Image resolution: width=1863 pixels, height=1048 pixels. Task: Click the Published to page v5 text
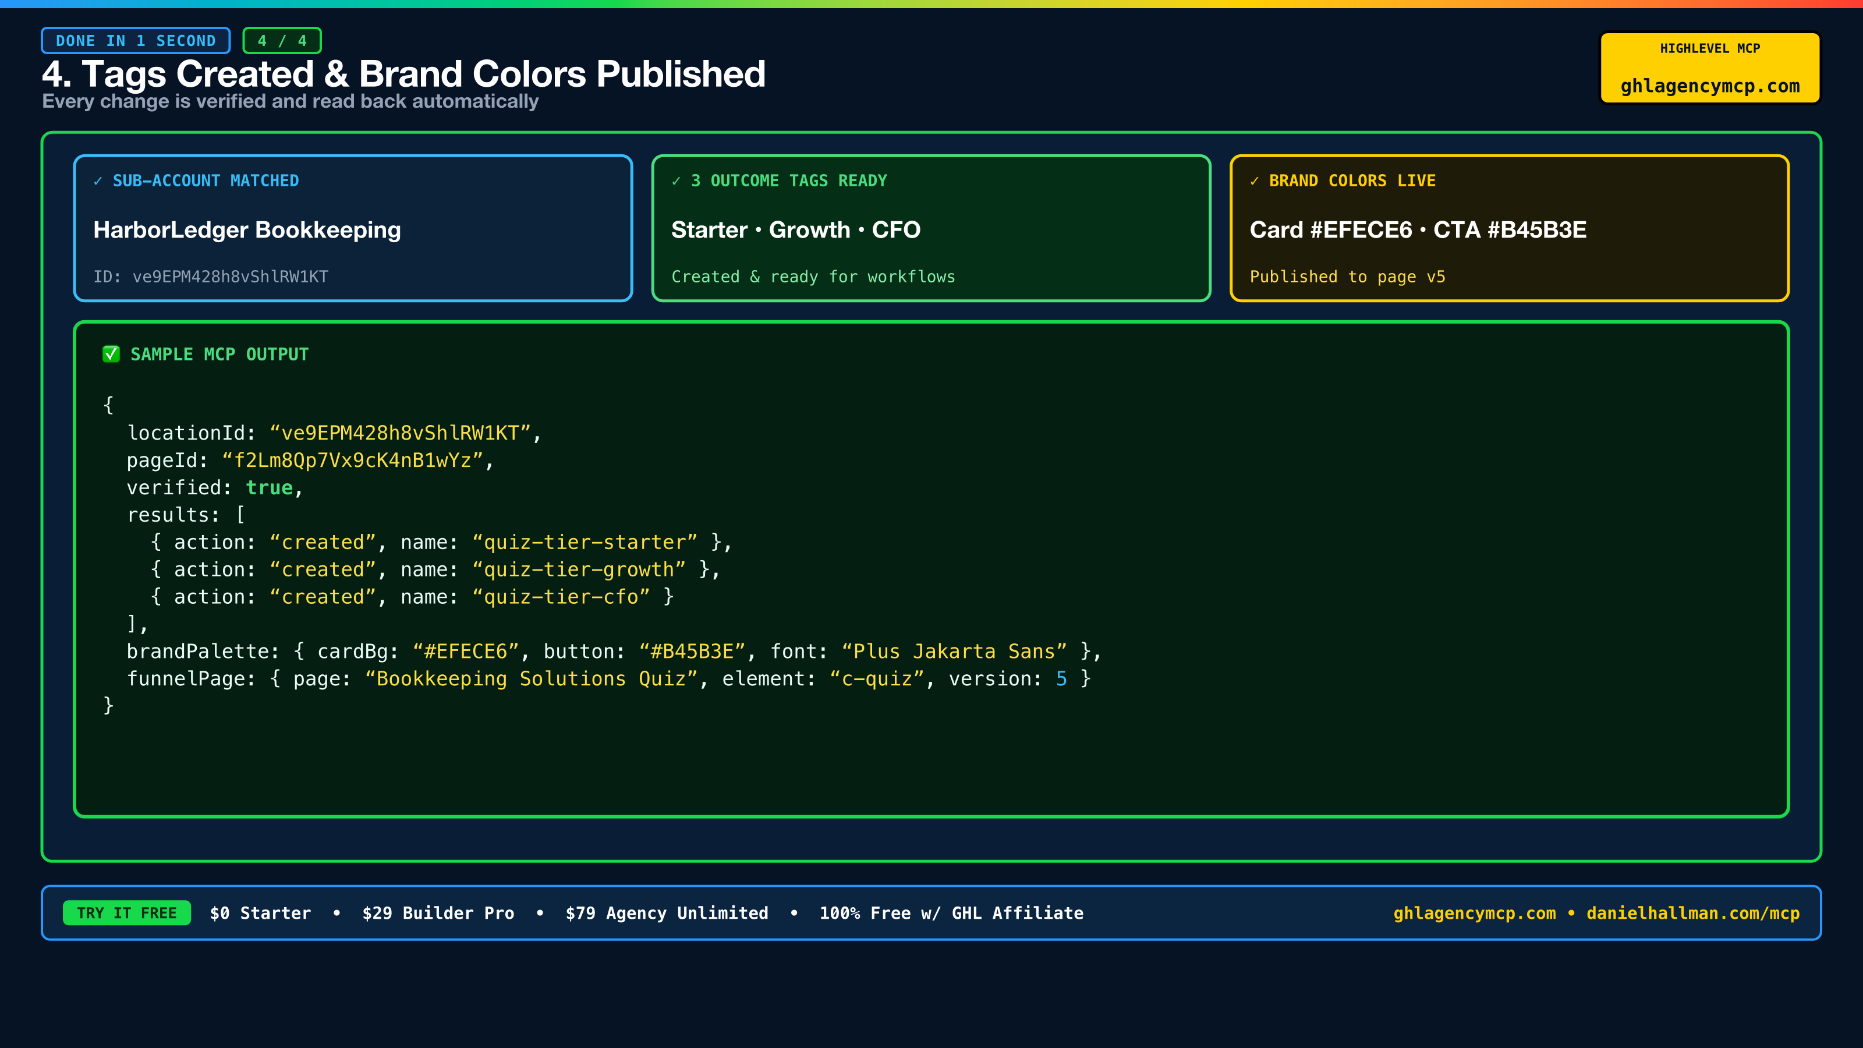click(1347, 277)
